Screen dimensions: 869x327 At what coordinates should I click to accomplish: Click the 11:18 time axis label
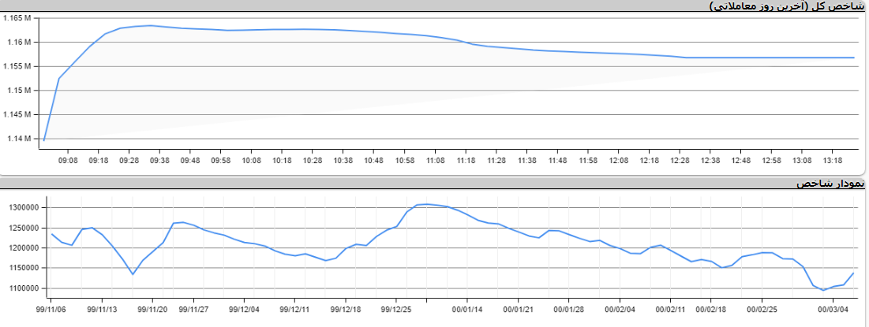tap(466, 160)
